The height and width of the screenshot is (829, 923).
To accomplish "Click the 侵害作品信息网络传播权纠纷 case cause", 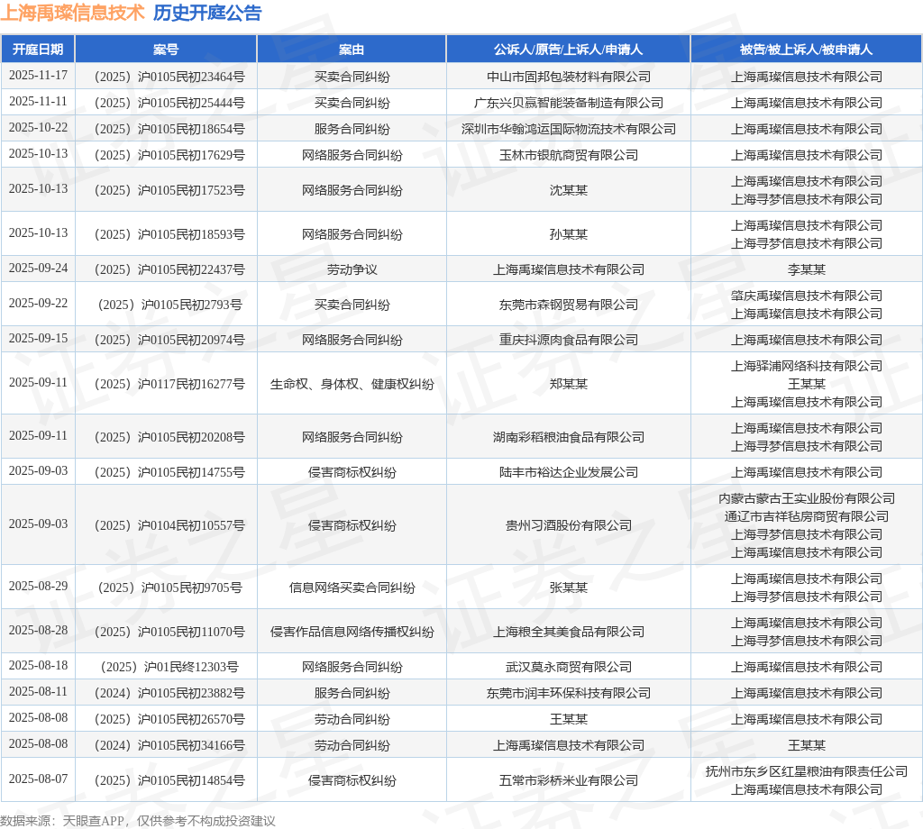I will (352, 632).
